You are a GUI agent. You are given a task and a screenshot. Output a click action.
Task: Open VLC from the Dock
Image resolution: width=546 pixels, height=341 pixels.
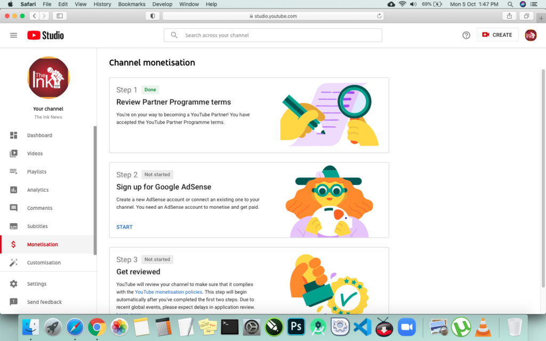483,327
